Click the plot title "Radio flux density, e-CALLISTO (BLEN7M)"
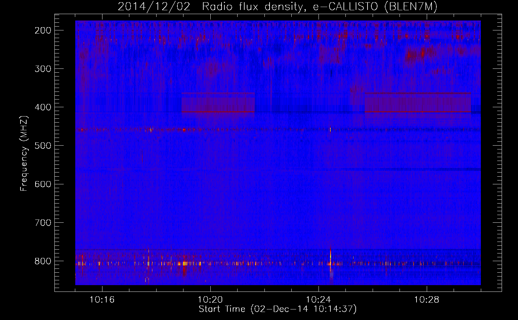 click(320, 7)
